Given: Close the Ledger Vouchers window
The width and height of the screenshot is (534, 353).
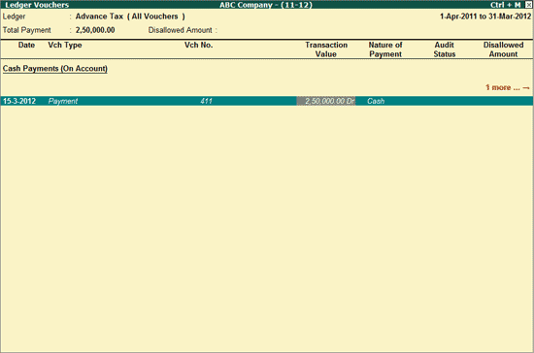Looking at the screenshot, I should 528,5.
